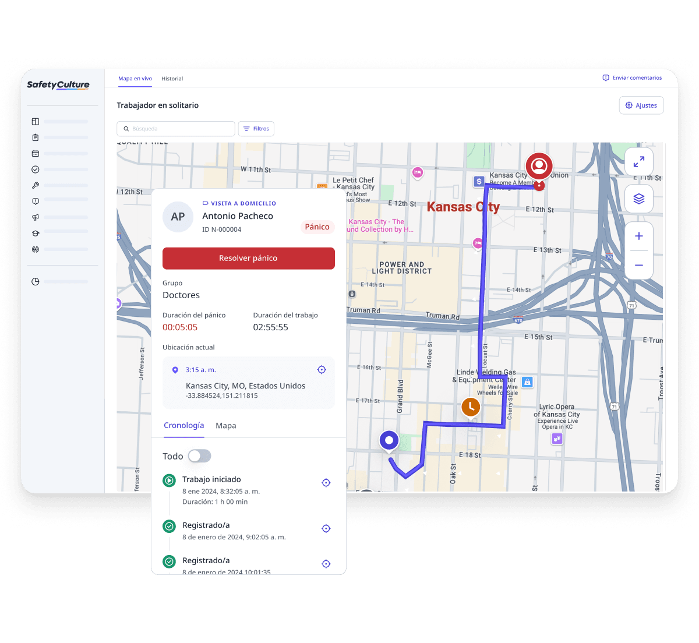The image size is (699, 643).
Task: Zoom in on the map
Action: 638,236
